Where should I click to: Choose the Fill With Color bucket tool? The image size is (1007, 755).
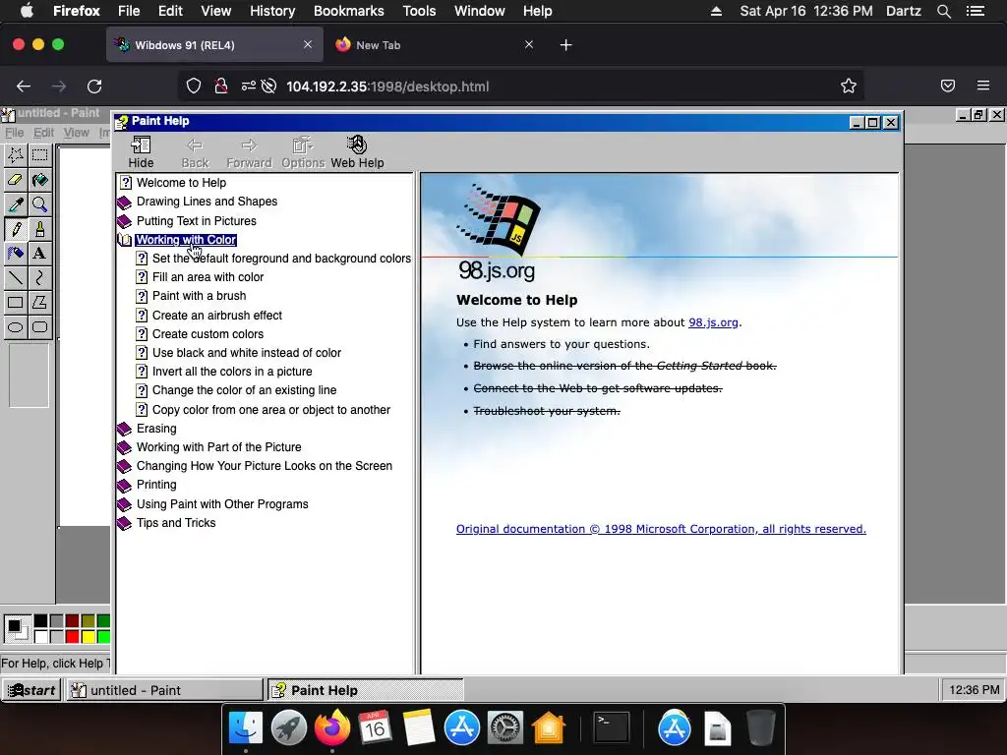[x=39, y=180]
